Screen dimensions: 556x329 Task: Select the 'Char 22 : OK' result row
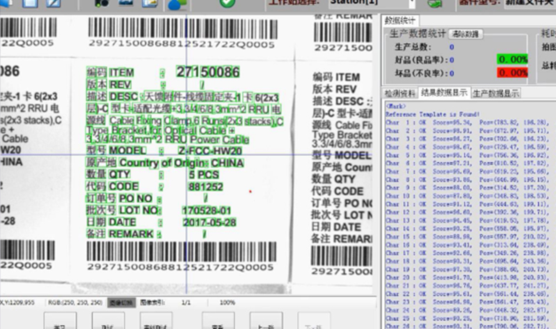click(468, 294)
